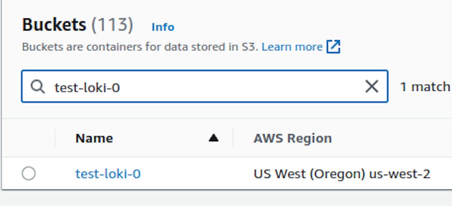Open the Info link beside Buckets

163,27
